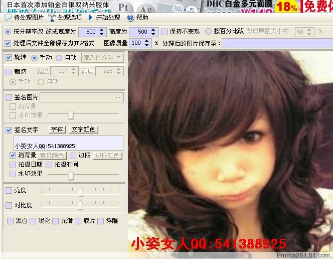Click the 帮助 question mark icon
This screenshot has height=259, width=333.
pyautogui.click(x=130, y=18)
